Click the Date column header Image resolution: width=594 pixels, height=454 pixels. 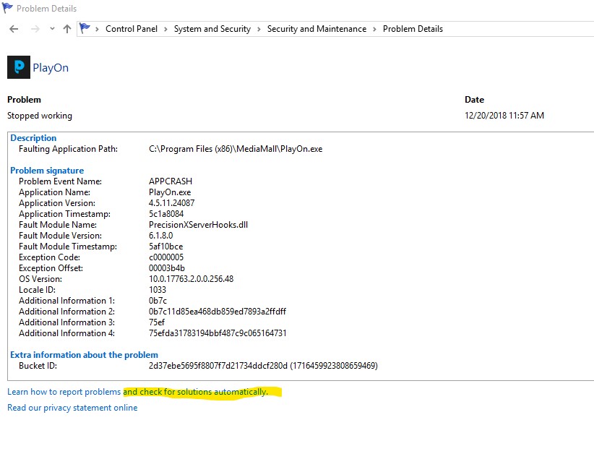pyautogui.click(x=474, y=100)
